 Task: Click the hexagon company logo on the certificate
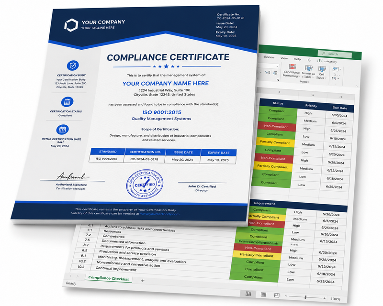71,25
